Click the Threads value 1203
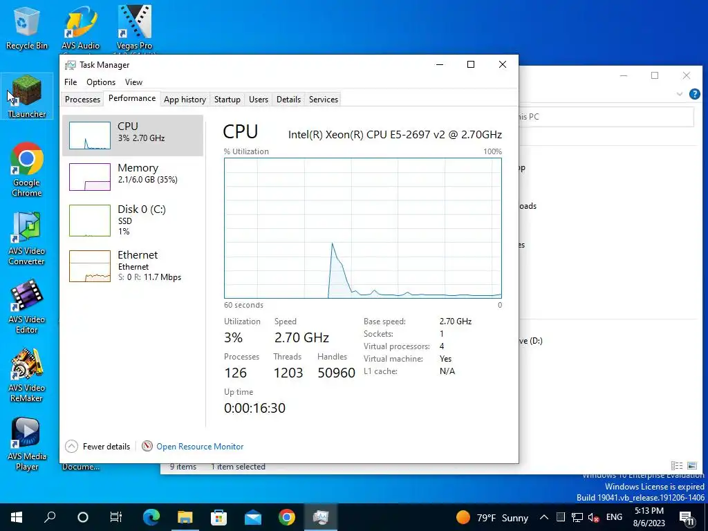 [288, 373]
